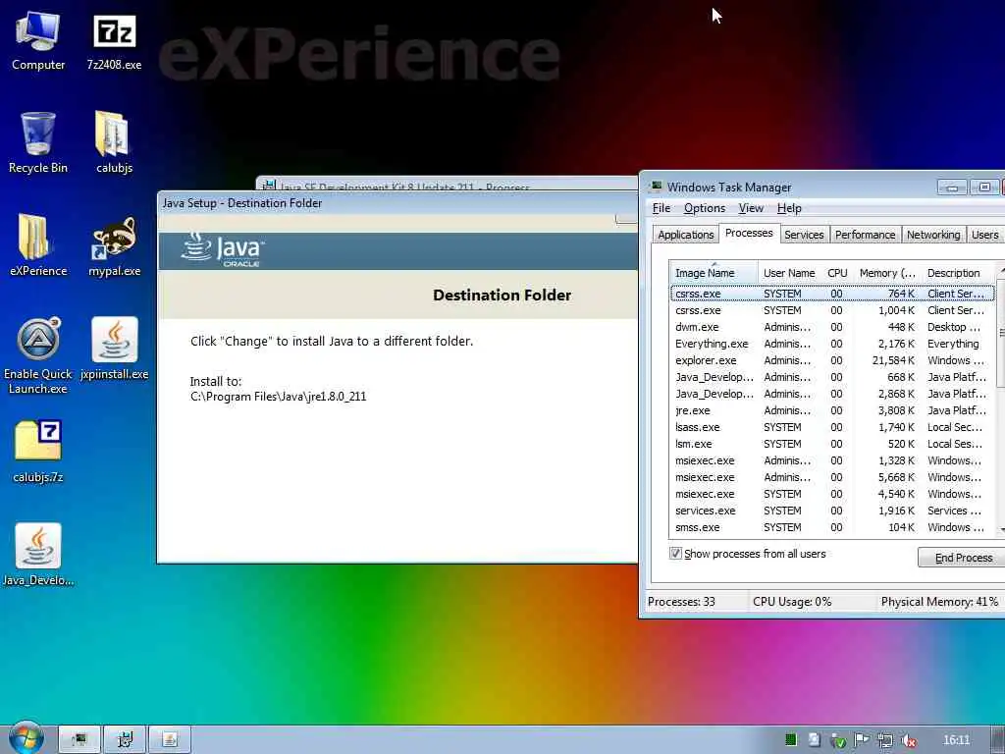Screen dimensions: 1005x754
Task: Click the network tray icon
Action: [x=885, y=740]
